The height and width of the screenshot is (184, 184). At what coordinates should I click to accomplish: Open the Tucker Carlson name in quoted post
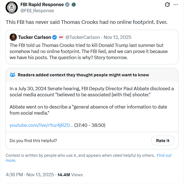(x=35, y=37)
